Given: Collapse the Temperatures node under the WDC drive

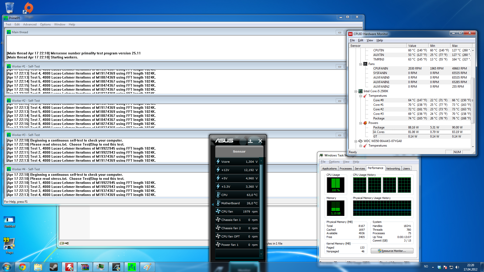Looking at the screenshot, I should click(x=360, y=146).
